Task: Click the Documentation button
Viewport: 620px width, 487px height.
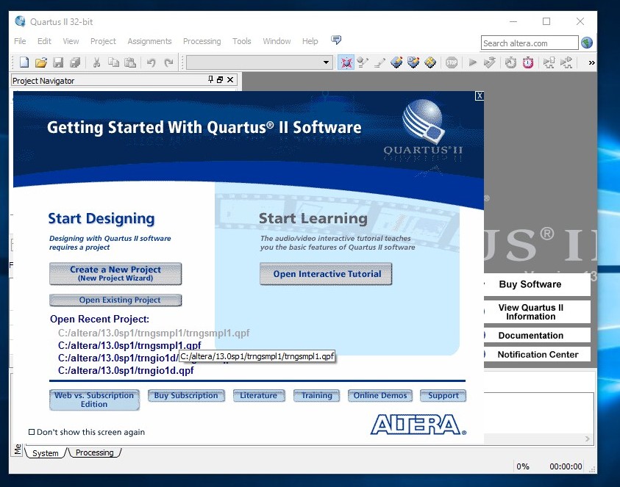Action: point(537,336)
